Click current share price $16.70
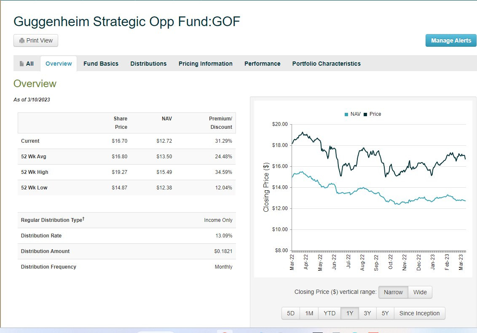477x333 pixels. click(120, 141)
